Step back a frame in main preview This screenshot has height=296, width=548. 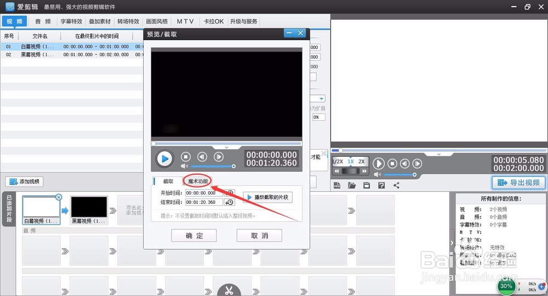coord(404,163)
